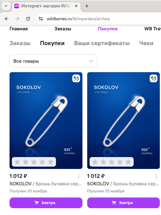
Task: Click similar-items icon on first SOKOLOV card
Action: click(x=76, y=78)
